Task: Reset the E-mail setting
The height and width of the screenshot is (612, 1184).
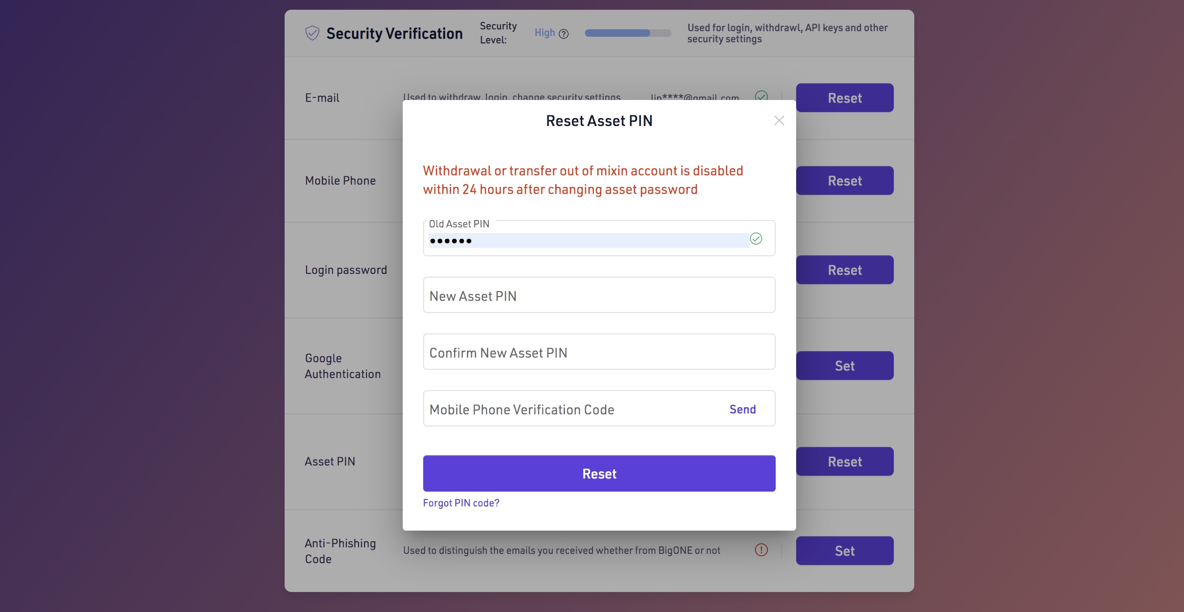Action: pyautogui.click(x=844, y=98)
